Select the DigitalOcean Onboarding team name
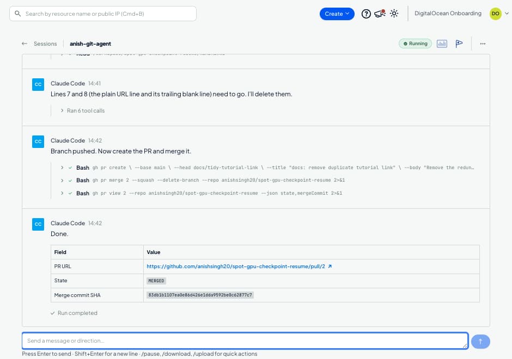The height and width of the screenshot is (359, 512). pyautogui.click(x=448, y=14)
